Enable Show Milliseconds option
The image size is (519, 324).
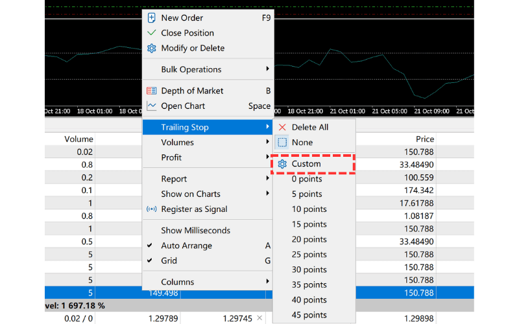(x=195, y=231)
